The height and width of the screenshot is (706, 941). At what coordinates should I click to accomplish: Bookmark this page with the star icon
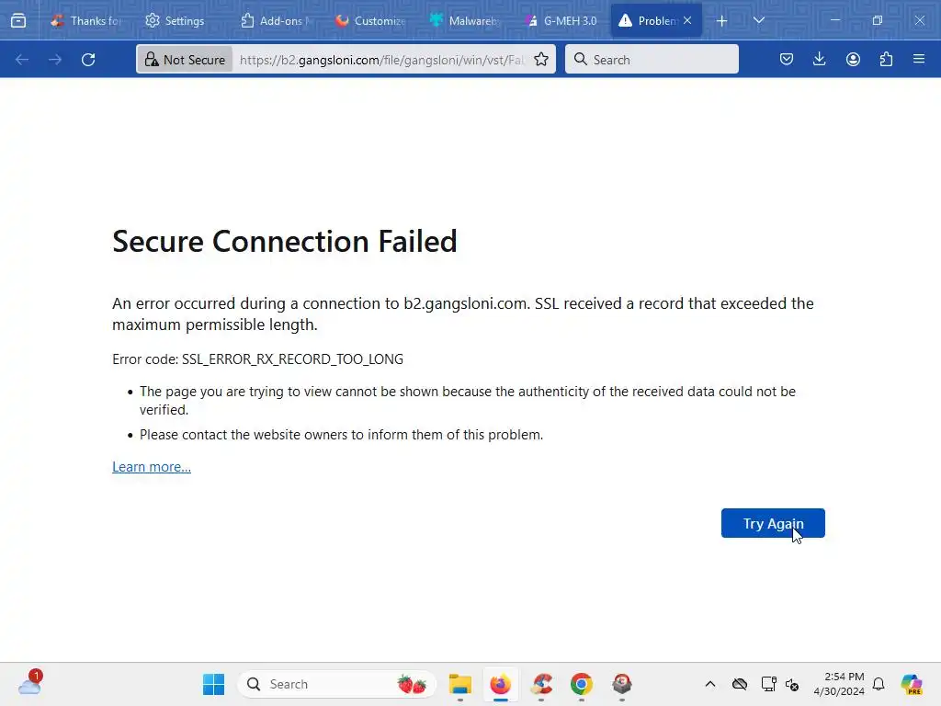point(541,60)
